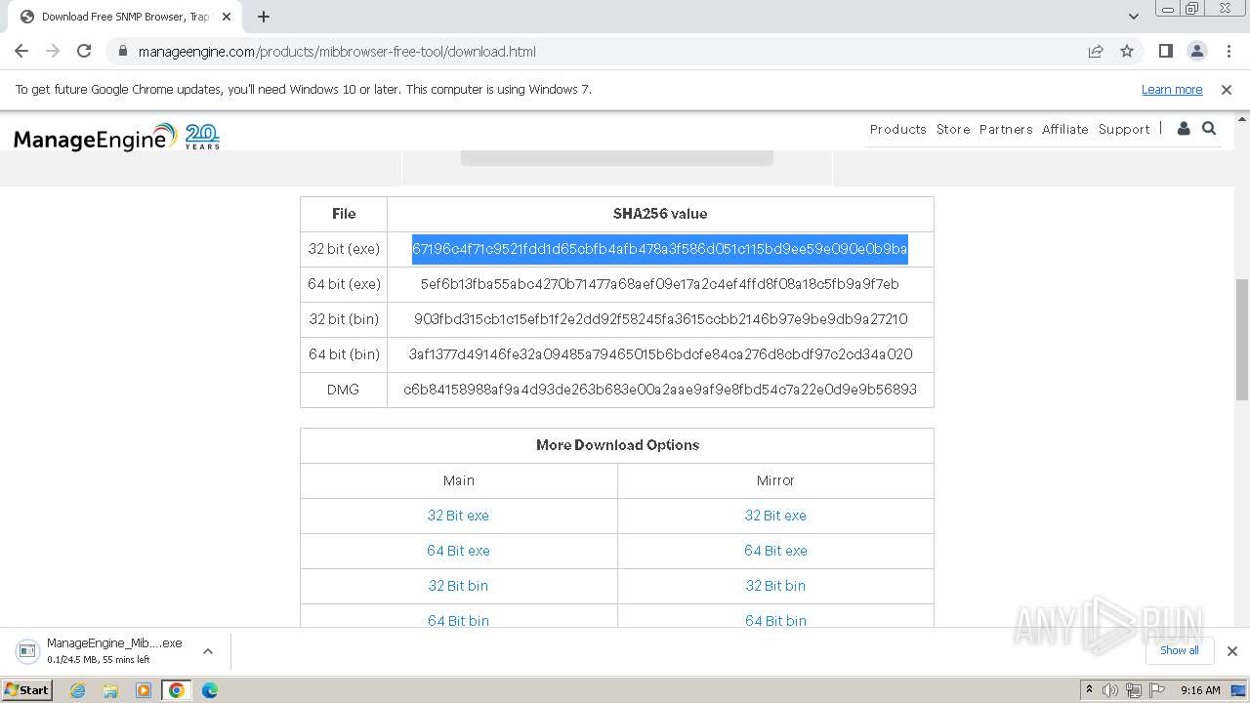This screenshot has height=703, width=1250.
Task: Show hidden system tray icons
Action: pyautogui.click(x=1090, y=690)
